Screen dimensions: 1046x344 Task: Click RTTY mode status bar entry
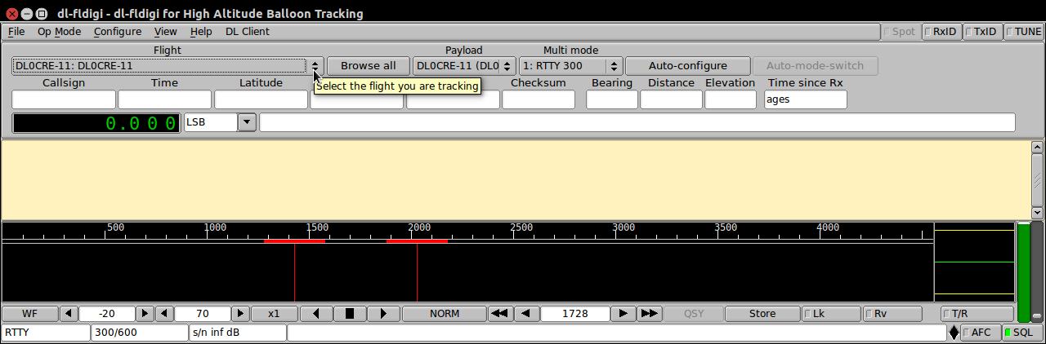pos(47,333)
